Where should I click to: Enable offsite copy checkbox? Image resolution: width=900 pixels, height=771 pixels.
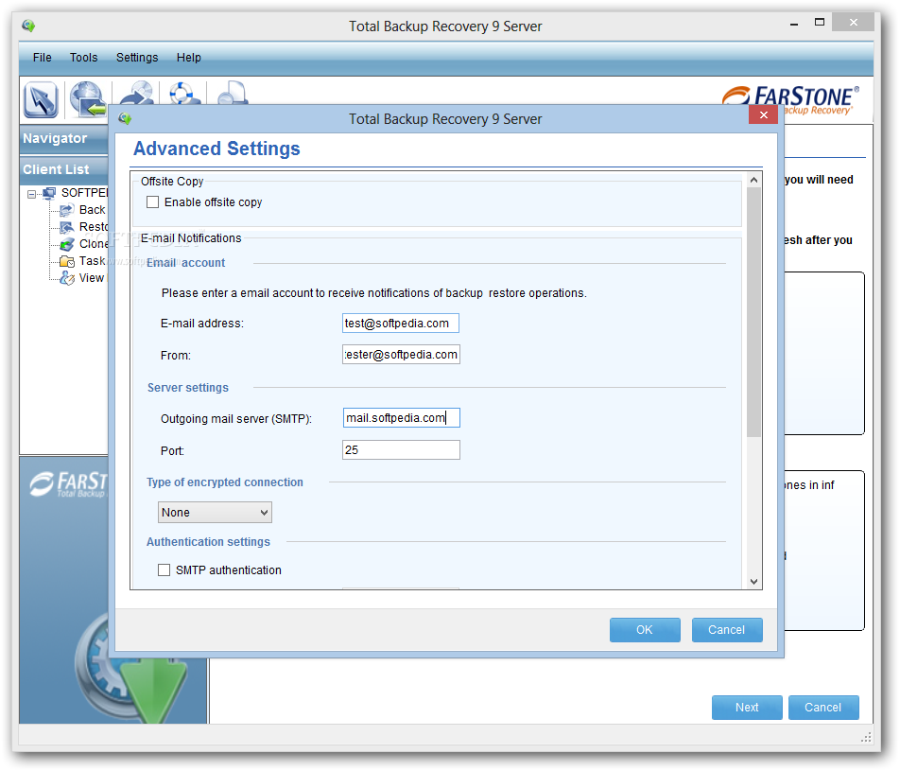[153, 202]
